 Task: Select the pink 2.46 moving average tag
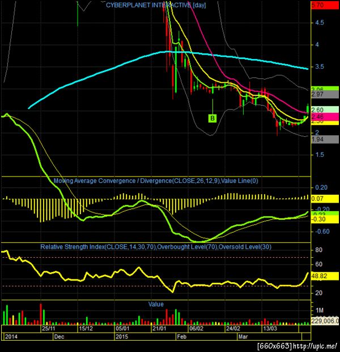[325, 117]
